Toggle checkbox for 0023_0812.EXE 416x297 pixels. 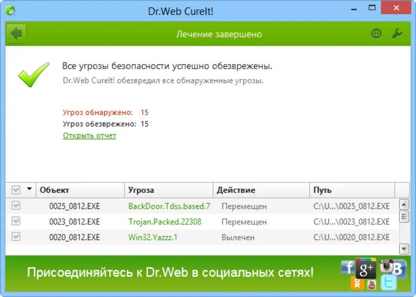(16, 221)
